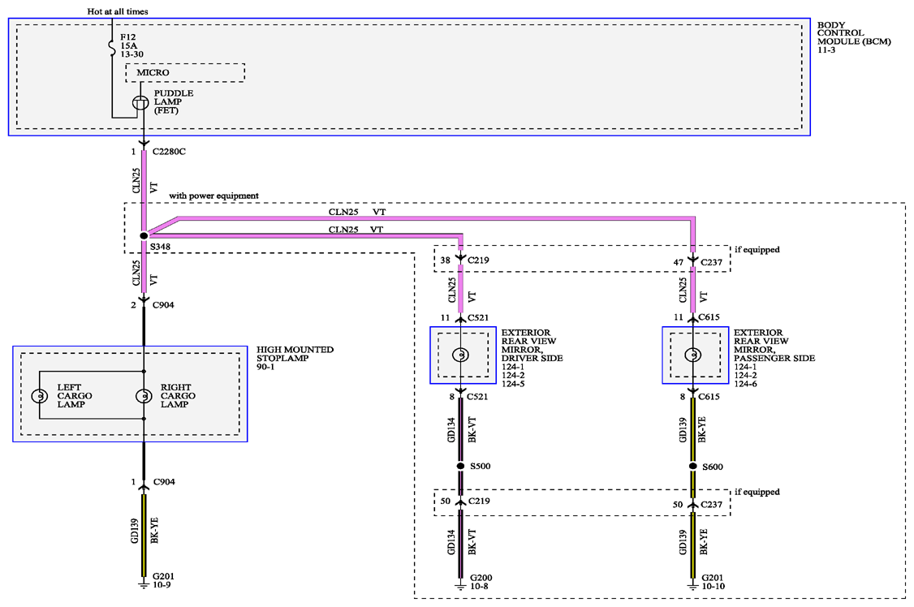The width and height of the screenshot is (914, 607).
Task: Select ground symbol at G201 10-9
Action: (x=144, y=583)
